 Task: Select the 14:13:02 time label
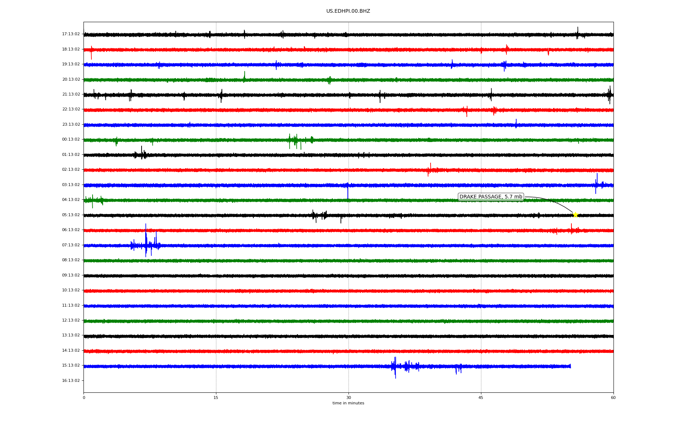tap(71, 351)
